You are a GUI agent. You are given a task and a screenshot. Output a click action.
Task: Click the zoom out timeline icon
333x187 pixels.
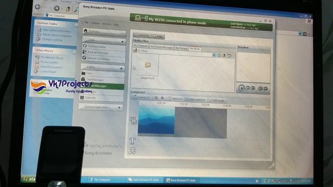click(162, 98)
